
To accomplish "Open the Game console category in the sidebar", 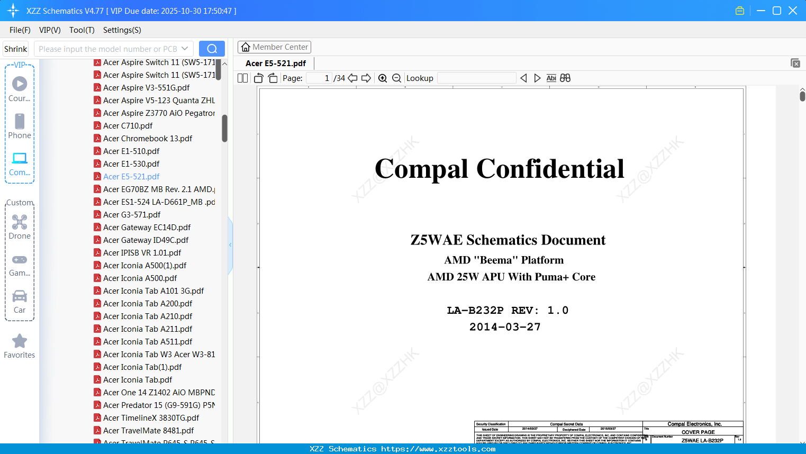I will [20, 265].
